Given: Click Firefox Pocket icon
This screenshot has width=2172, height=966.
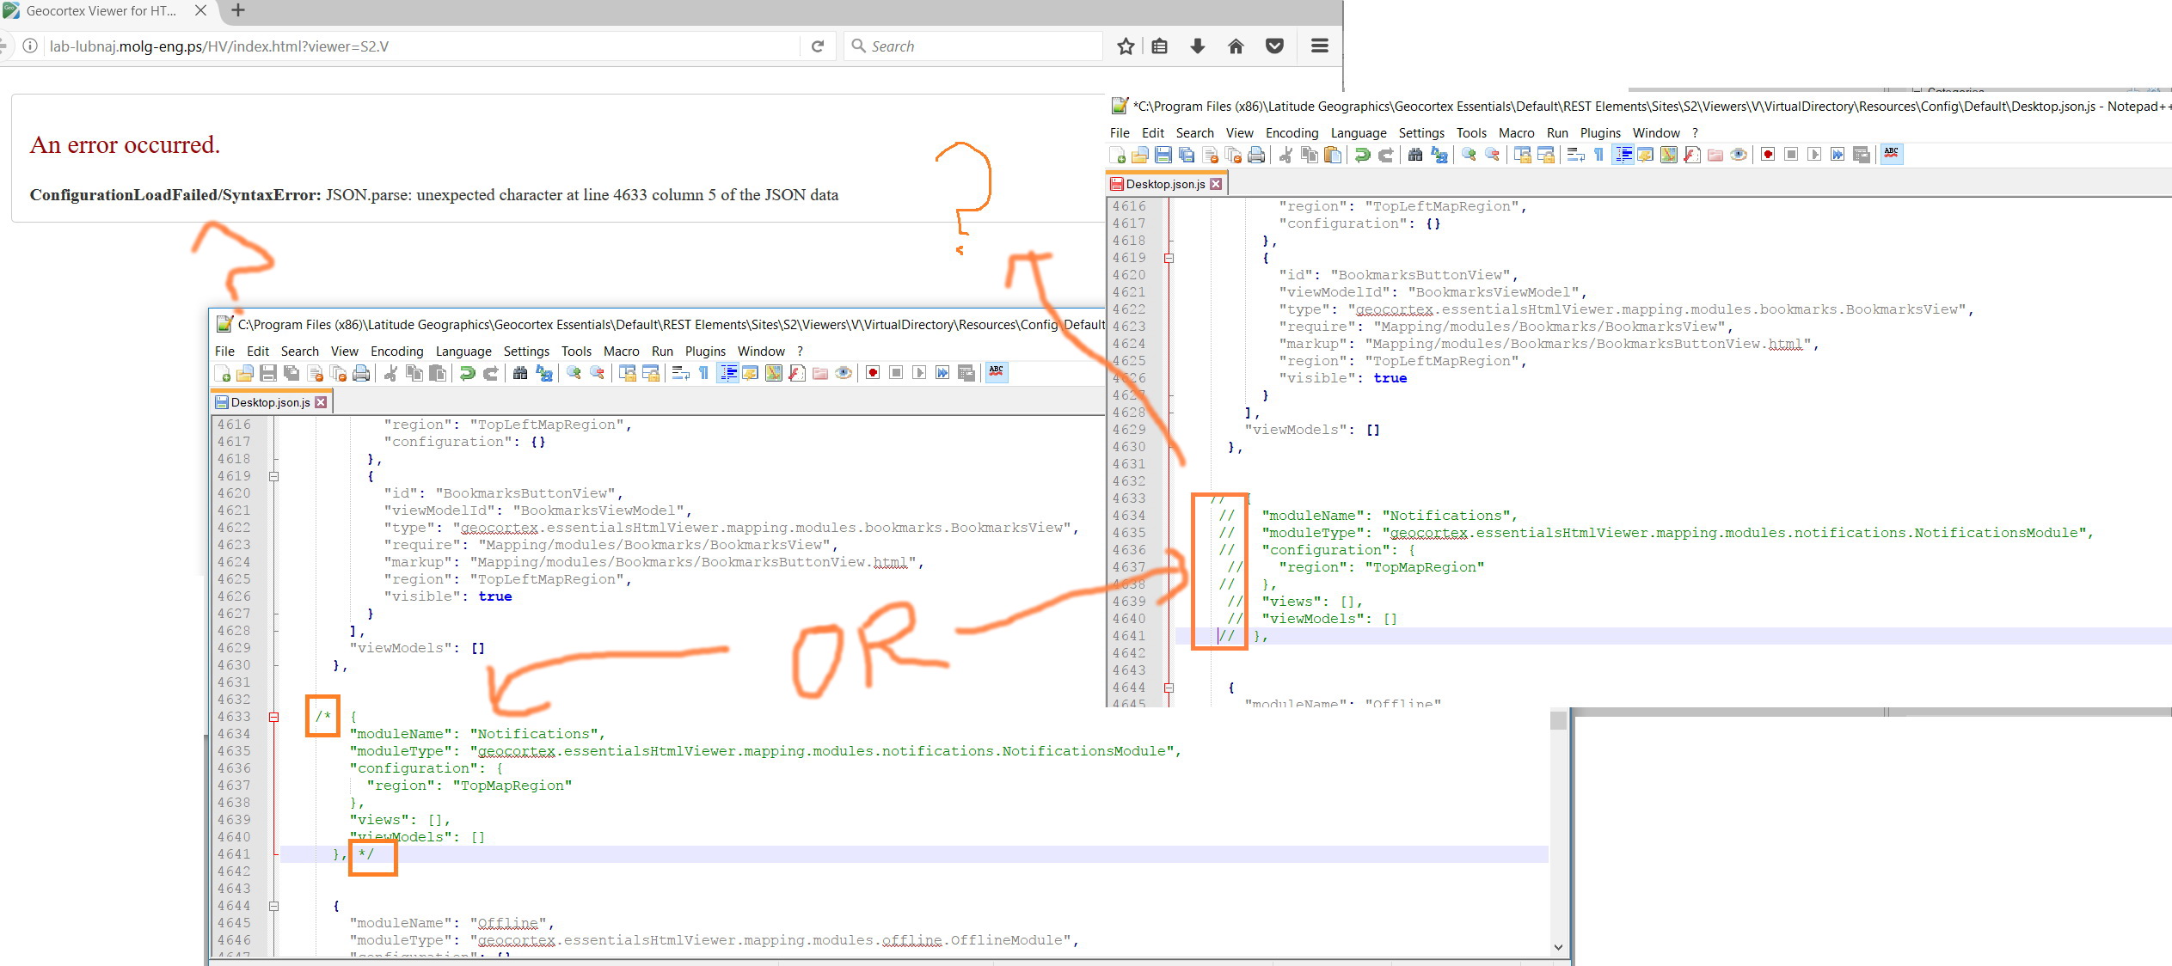Looking at the screenshot, I should click(x=1274, y=46).
